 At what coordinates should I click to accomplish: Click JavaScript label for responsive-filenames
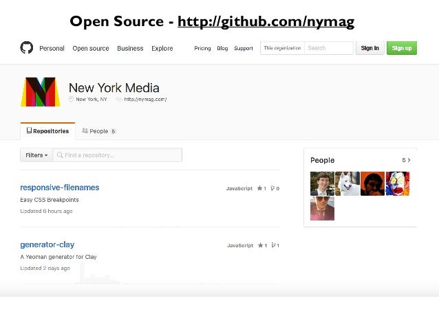(239, 188)
